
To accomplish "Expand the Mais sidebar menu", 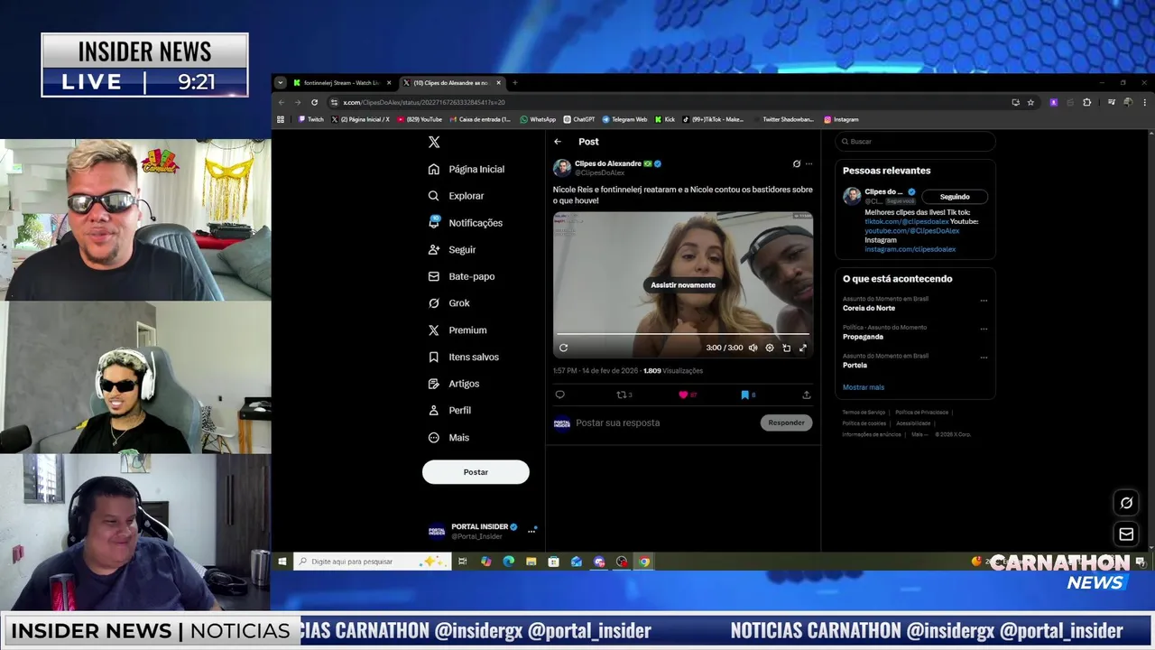I will point(449,438).
